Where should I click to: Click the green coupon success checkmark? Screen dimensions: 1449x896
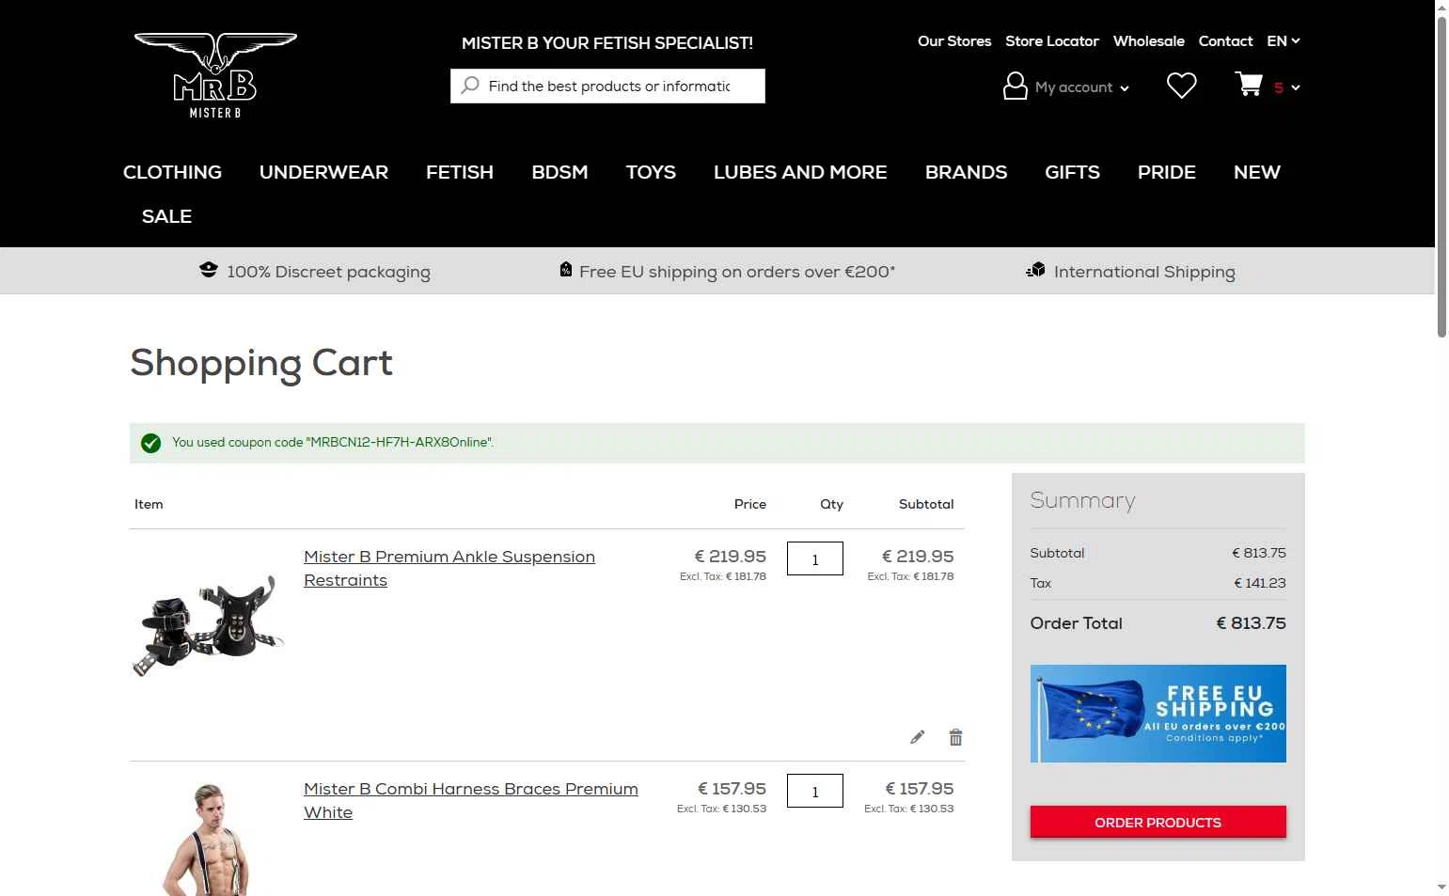point(150,443)
